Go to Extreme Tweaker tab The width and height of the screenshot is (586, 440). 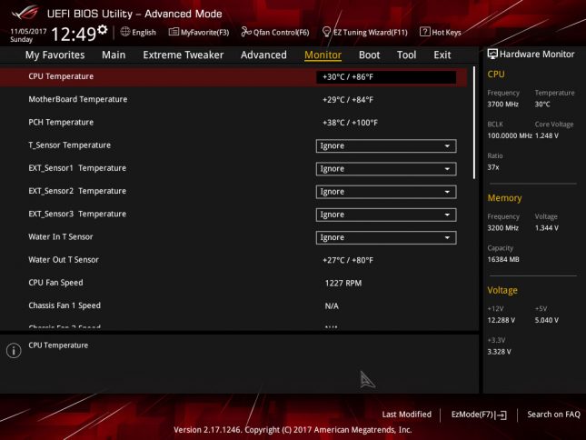tap(184, 55)
